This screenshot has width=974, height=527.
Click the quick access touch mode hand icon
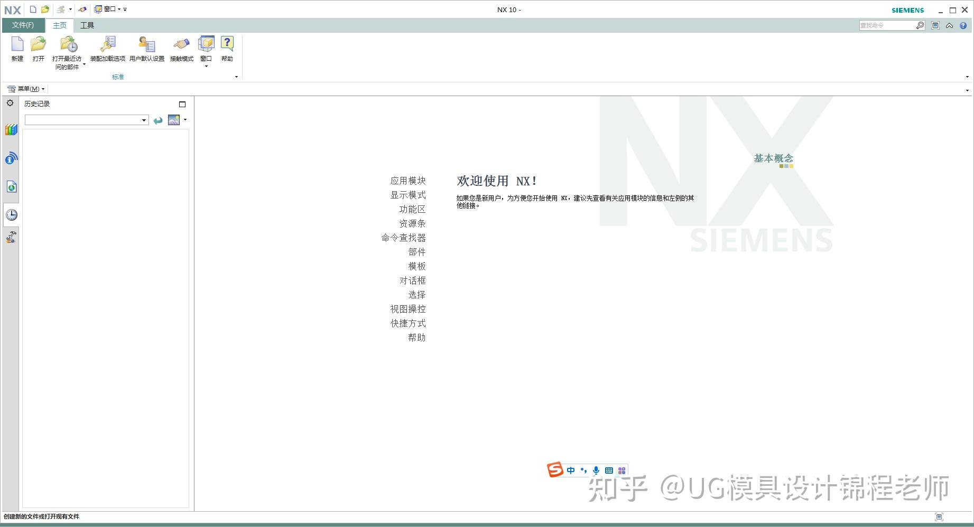[x=82, y=10]
